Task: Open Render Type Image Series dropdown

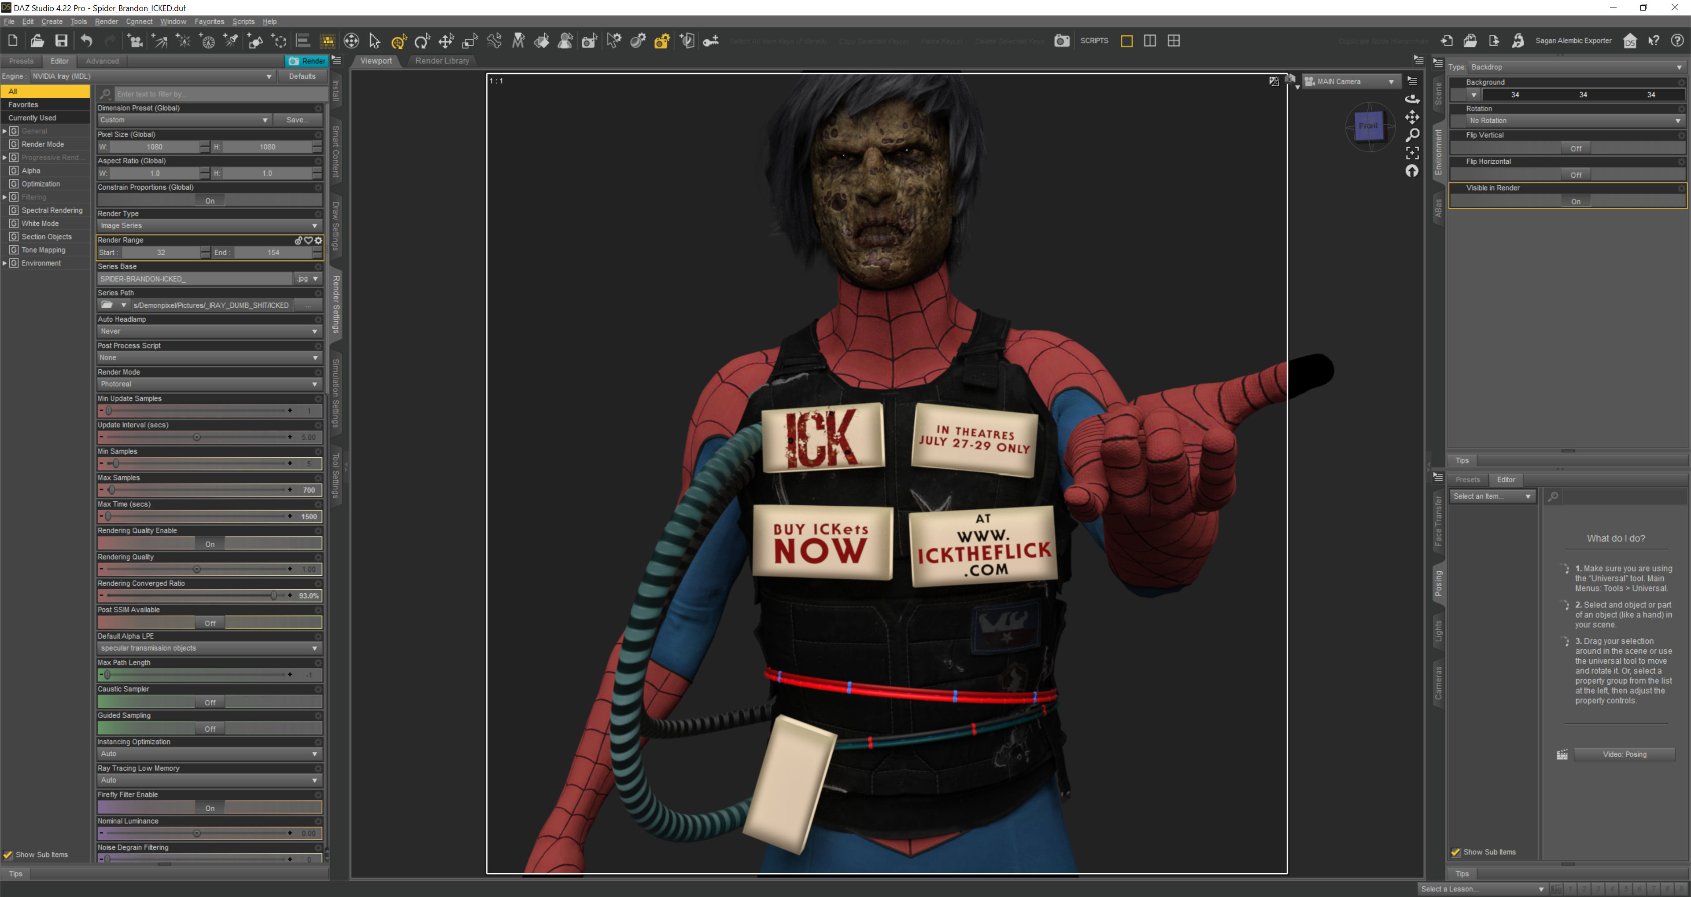Action: pos(210,226)
